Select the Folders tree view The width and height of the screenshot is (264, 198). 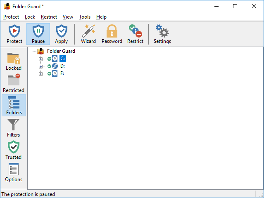(14, 105)
